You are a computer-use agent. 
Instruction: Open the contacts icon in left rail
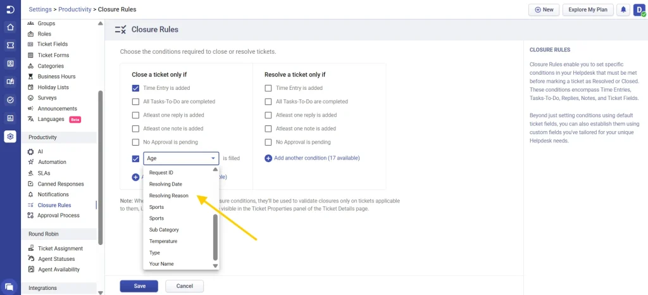coord(10,64)
